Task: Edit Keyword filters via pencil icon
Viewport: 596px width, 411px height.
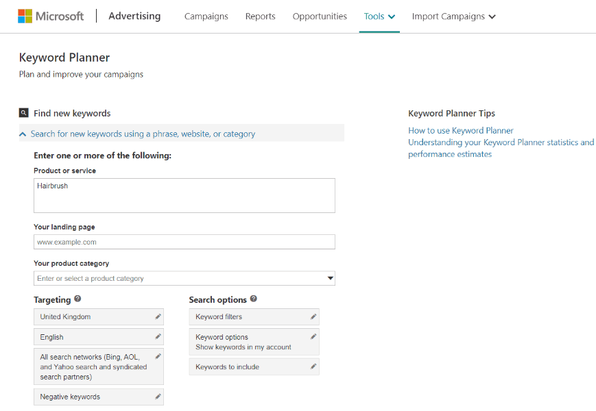Action: point(313,316)
